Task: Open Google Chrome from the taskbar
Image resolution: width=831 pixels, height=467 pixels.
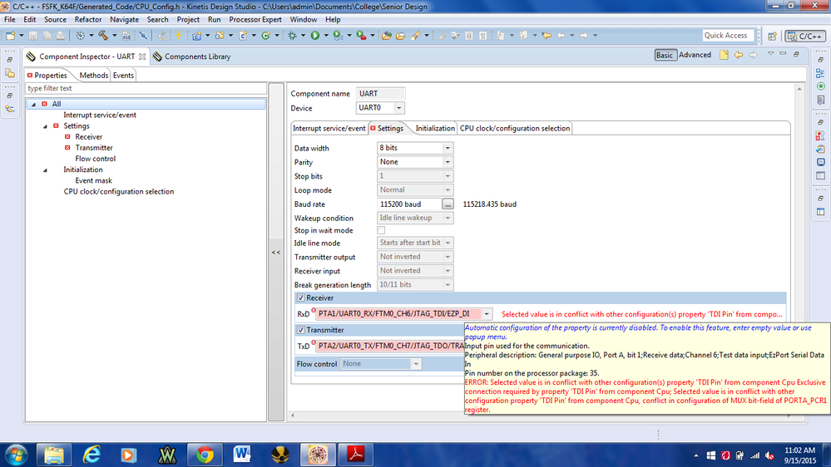Action: pyautogui.click(x=205, y=455)
